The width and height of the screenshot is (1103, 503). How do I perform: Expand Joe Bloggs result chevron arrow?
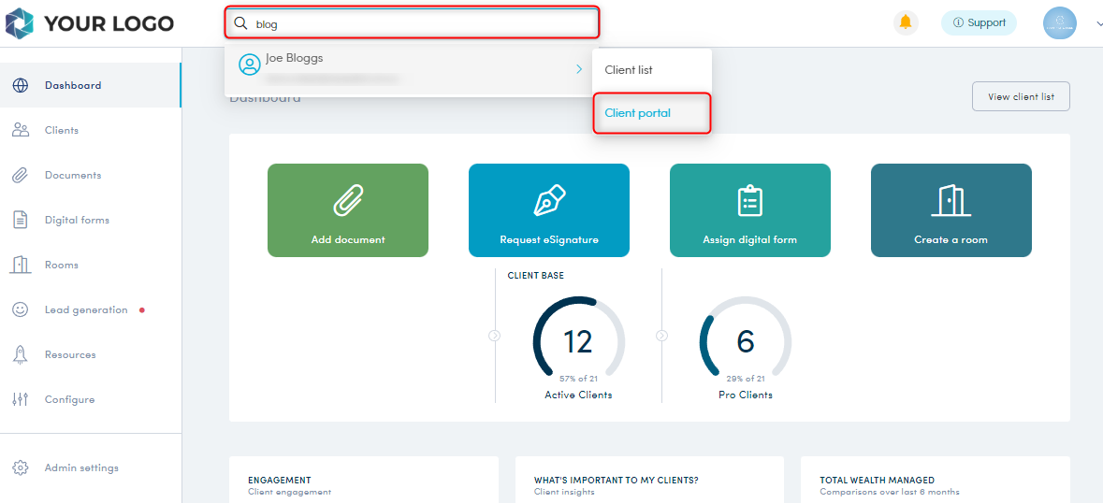(579, 69)
